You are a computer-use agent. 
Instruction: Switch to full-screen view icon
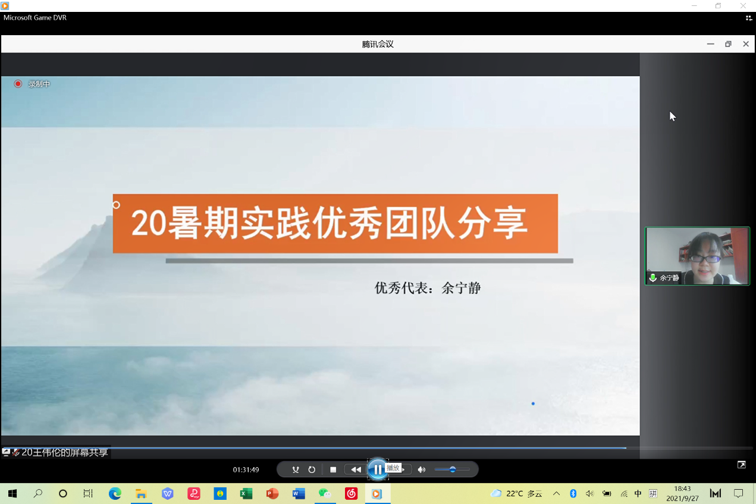(742, 465)
